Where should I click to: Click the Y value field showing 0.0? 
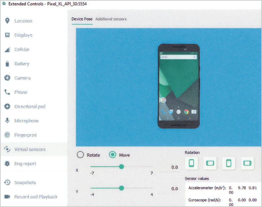point(170,189)
